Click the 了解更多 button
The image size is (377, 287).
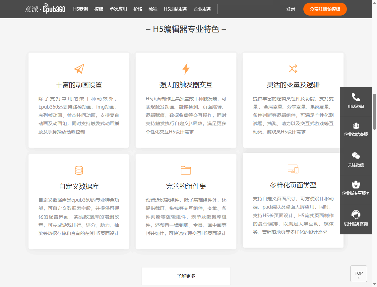(x=186, y=276)
